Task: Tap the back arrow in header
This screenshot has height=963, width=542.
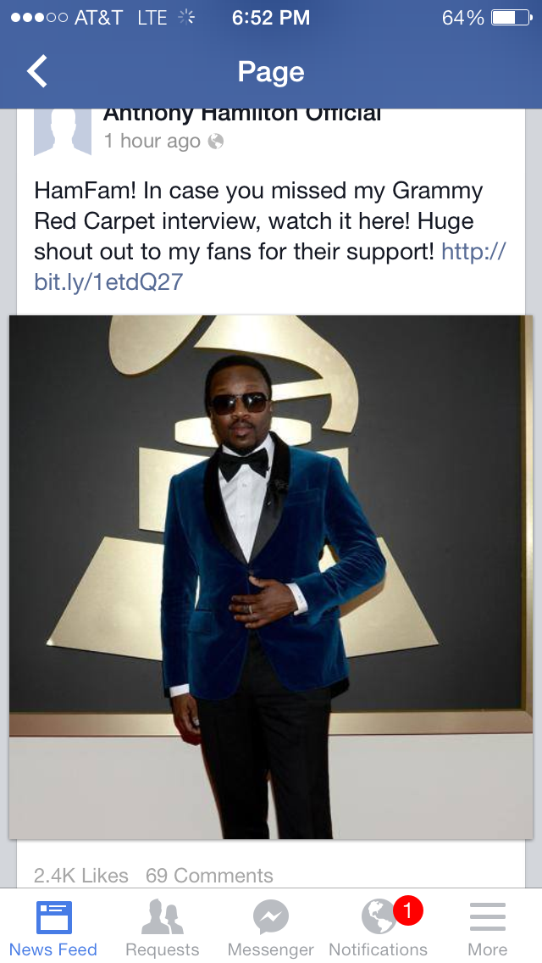Action: [36, 71]
